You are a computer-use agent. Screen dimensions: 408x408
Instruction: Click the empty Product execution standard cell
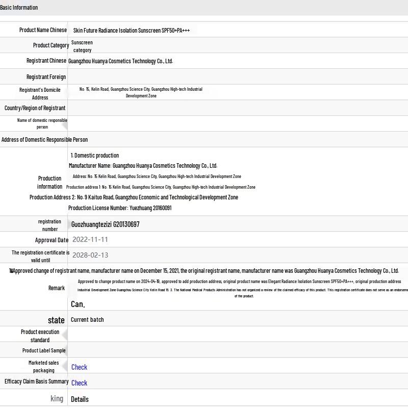point(237,335)
